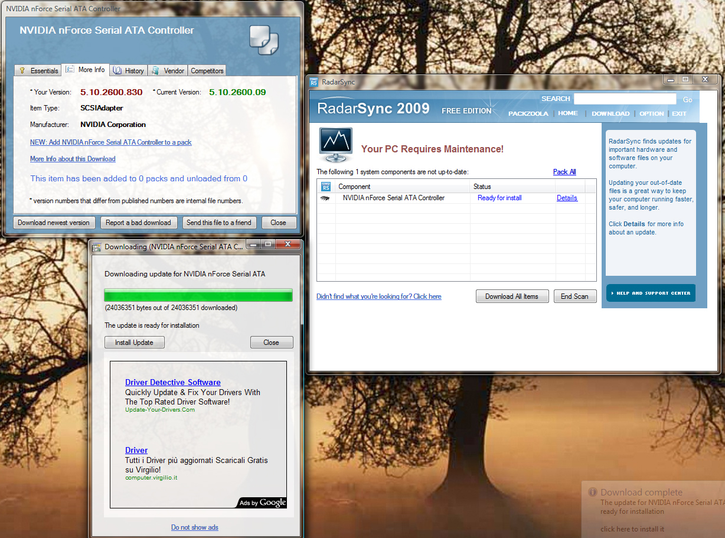Close the Downloading window with title bar X
Viewport: 725px width, 538px height.
pos(288,244)
